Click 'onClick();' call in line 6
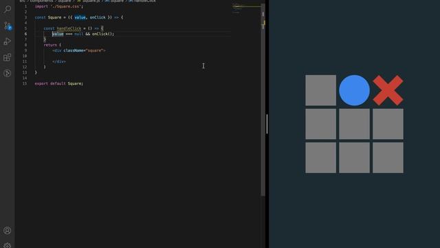 click(x=103, y=34)
